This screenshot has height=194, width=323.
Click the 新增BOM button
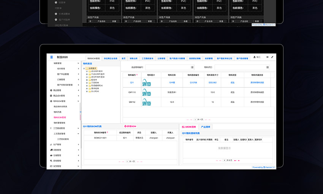pyautogui.click(x=130, y=126)
